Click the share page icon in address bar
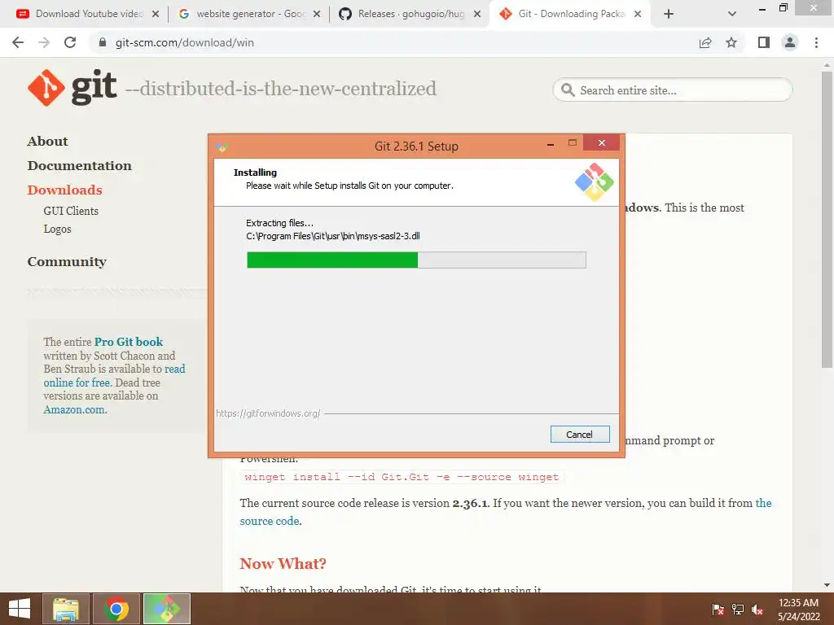Image resolution: width=834 pixels, height=625 pixels. [705, 42]
